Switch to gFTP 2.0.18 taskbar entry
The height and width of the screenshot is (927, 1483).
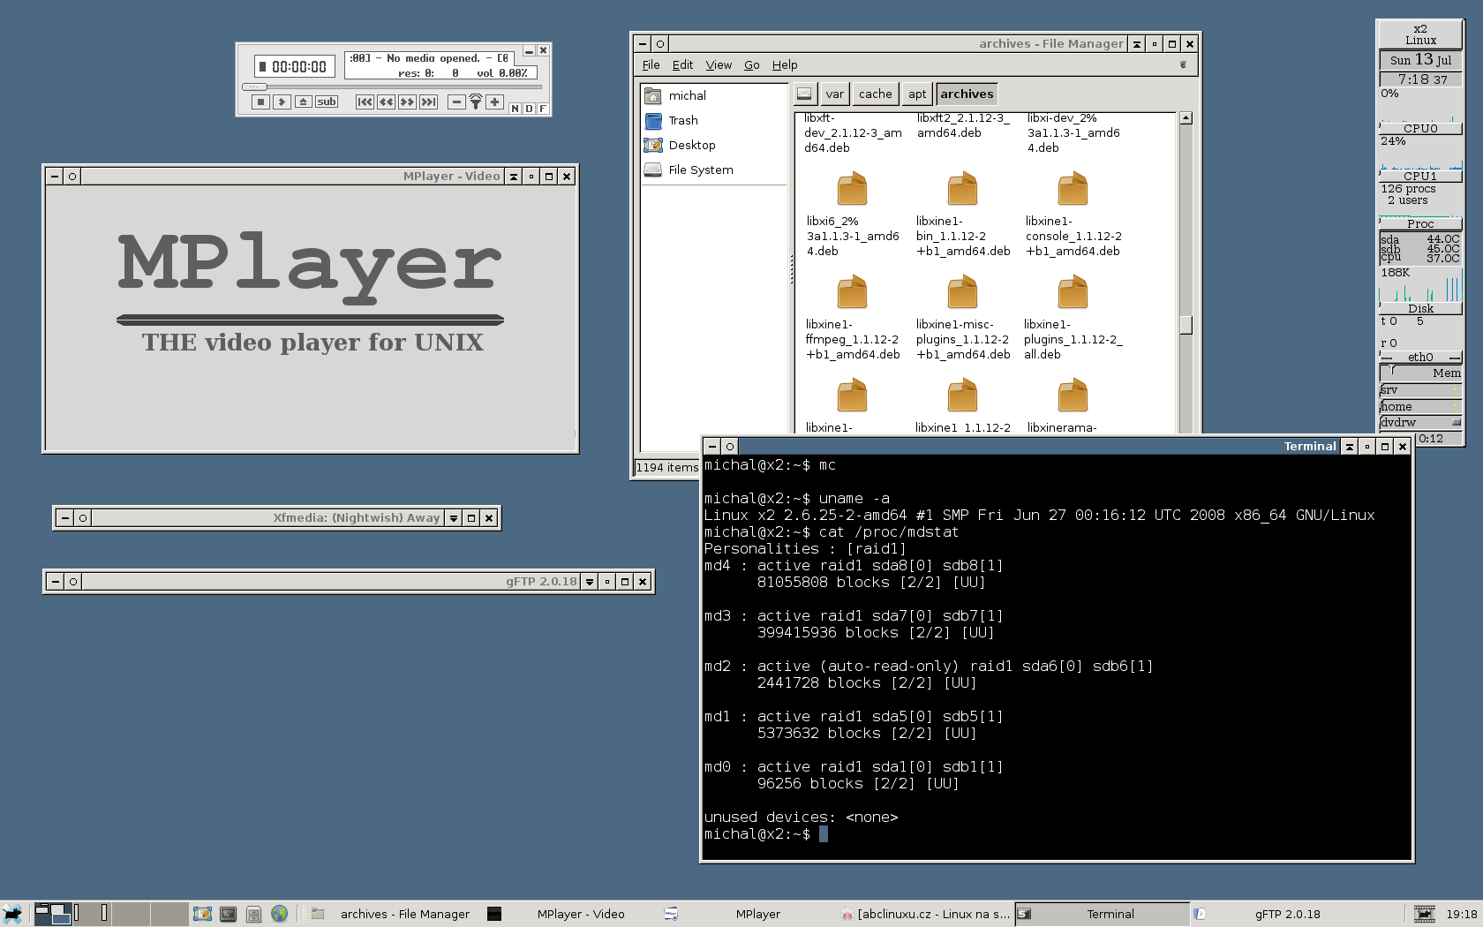coord(1277,915)
